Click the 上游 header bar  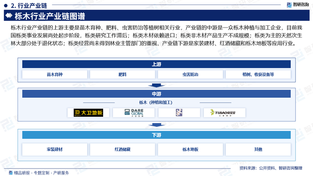coord(156,64)
